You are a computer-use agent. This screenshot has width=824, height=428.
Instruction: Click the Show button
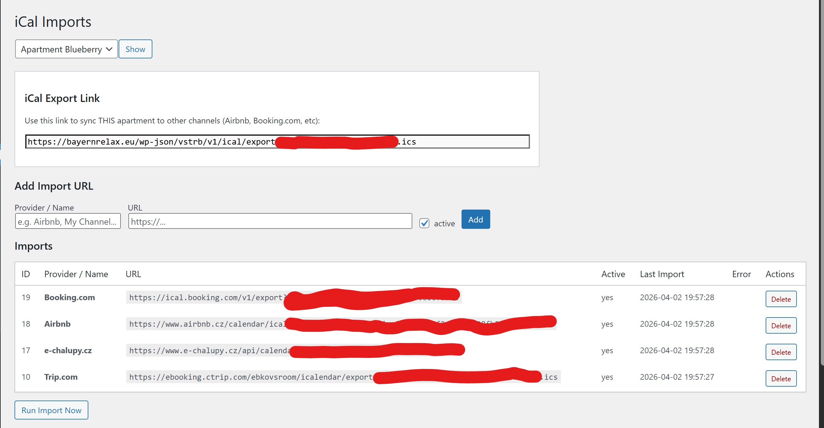tap(135, 49)
